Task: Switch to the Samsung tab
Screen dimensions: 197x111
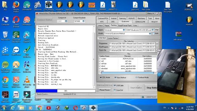Action: tap(122, 18)
